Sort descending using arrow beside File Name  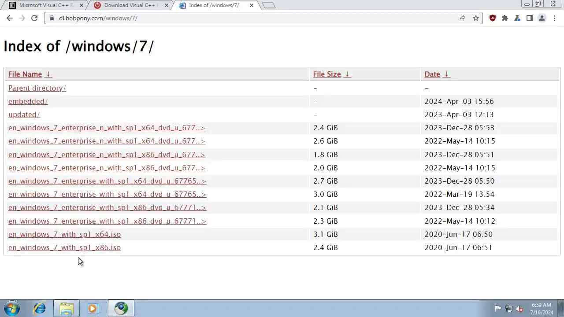point(48,74)
